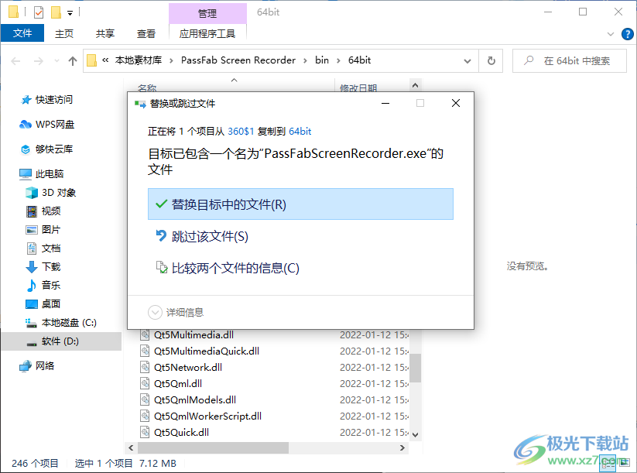Expand the chevron after PassFab Screen Recorder
The height and width of the screenshot is (473, 637).
click(305, 60)
